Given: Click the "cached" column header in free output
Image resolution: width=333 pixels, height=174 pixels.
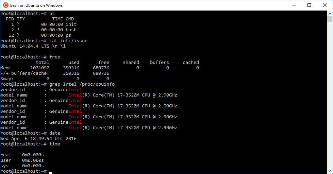Looking at the screenshot, I should [190, 63].
